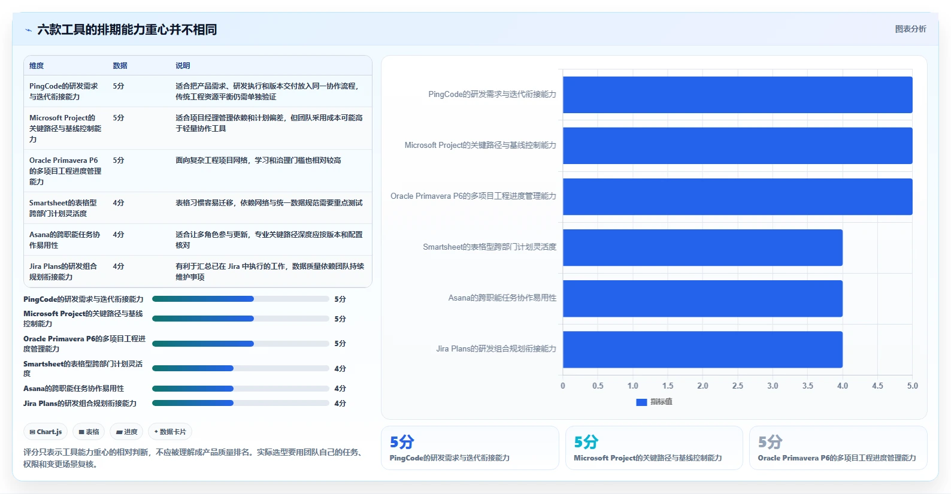Click description starting 适合项目经理管理依赖
The height and width of the screenshot is (494, 951).
coord(269,123)
